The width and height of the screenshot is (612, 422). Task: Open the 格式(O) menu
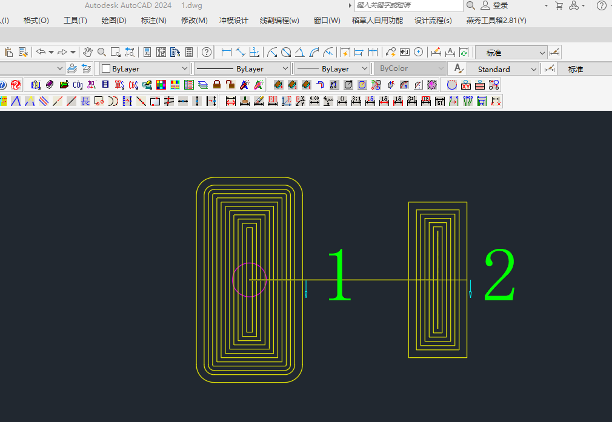pyautogui.click(x=36, y=20)
